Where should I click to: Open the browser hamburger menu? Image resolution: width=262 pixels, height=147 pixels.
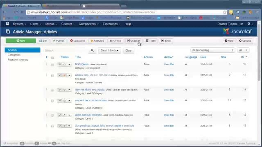[x=257, y=12]
